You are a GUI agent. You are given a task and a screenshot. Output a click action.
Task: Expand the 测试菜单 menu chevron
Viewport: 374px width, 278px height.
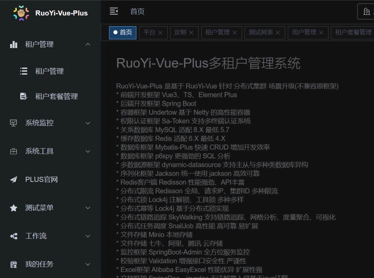[x=88, y=208]
